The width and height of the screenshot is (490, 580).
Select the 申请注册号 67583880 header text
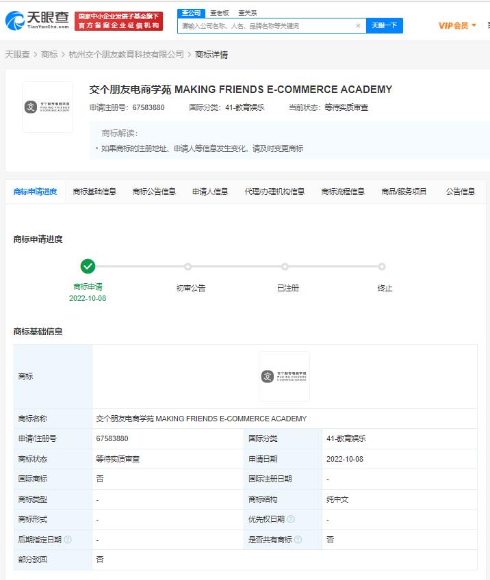127,107
